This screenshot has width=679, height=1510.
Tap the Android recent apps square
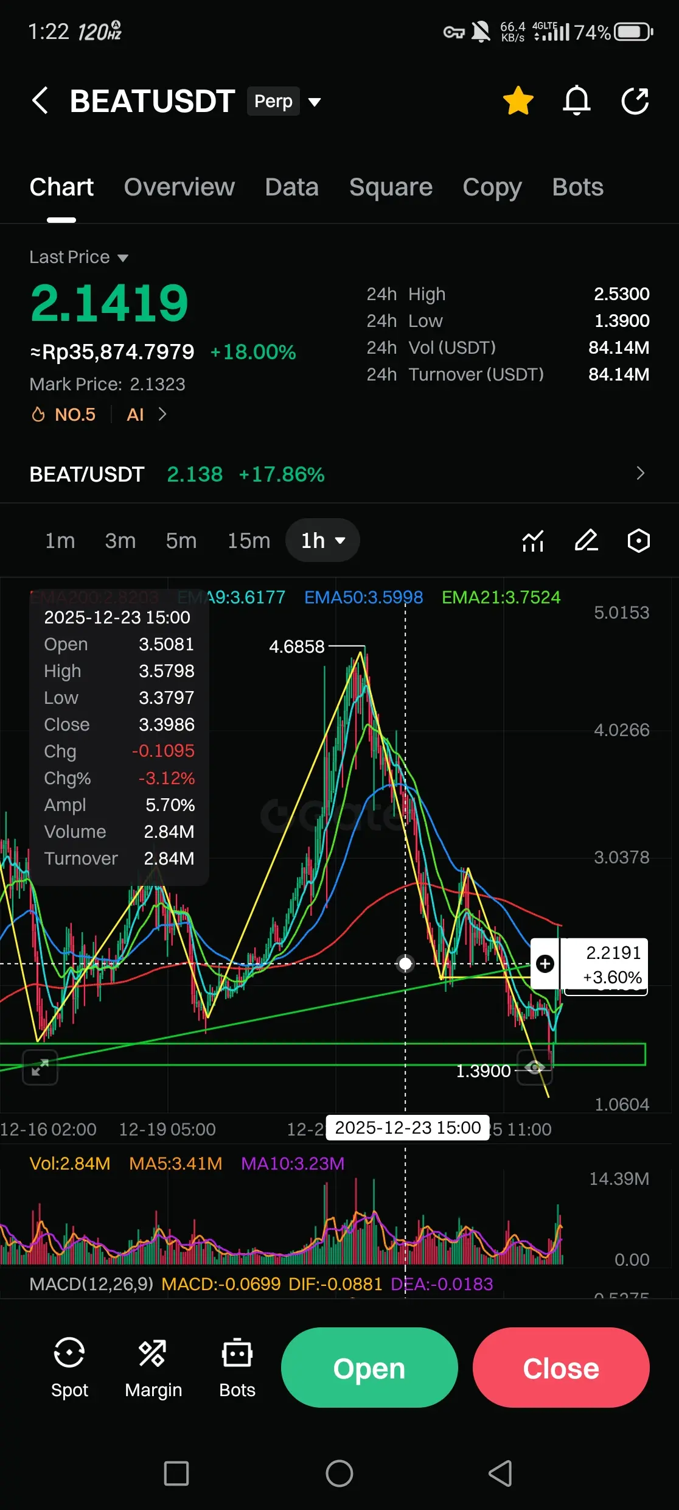176,1473
